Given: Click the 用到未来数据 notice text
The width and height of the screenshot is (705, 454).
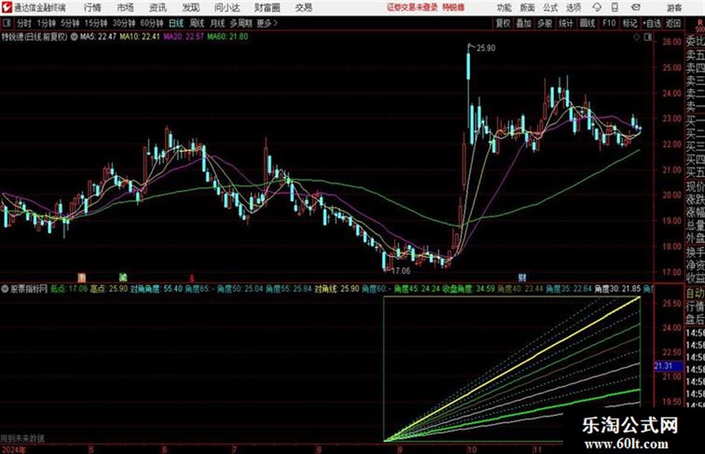Looking at the screenshot, I should point(22,438).
